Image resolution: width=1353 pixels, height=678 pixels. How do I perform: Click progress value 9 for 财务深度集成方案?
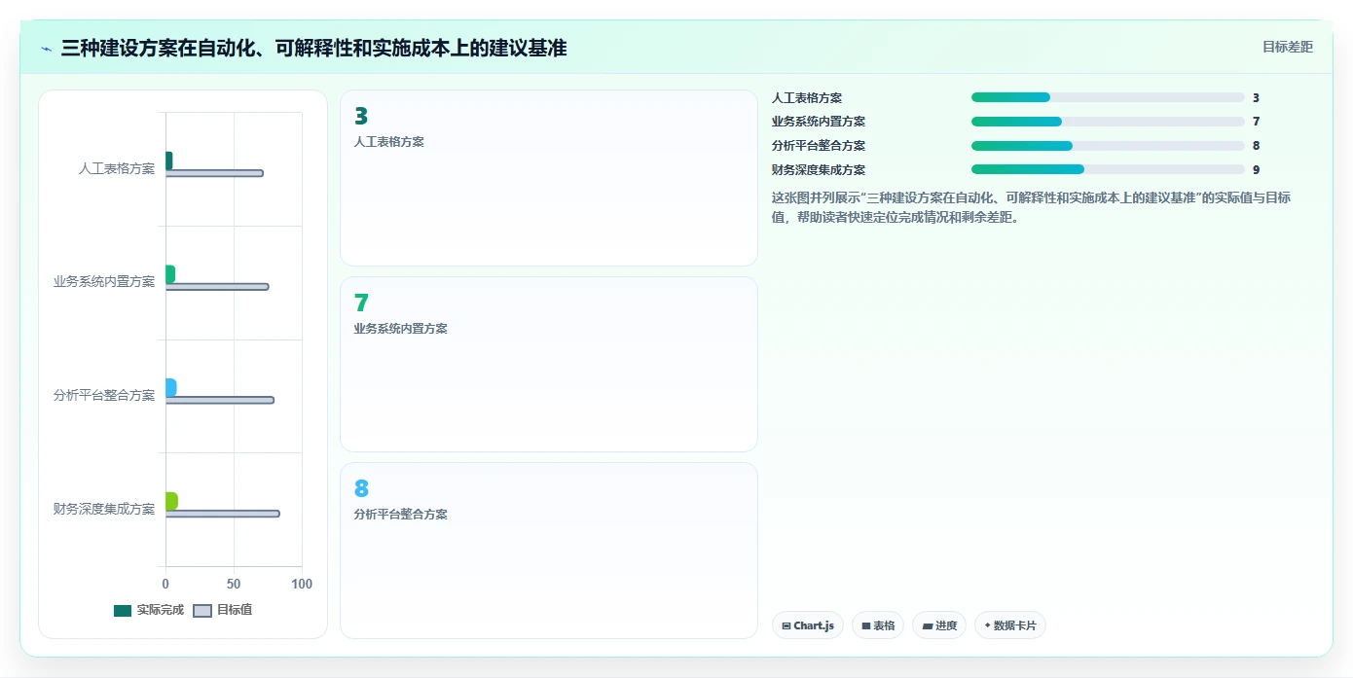[x=1257, y=169]
